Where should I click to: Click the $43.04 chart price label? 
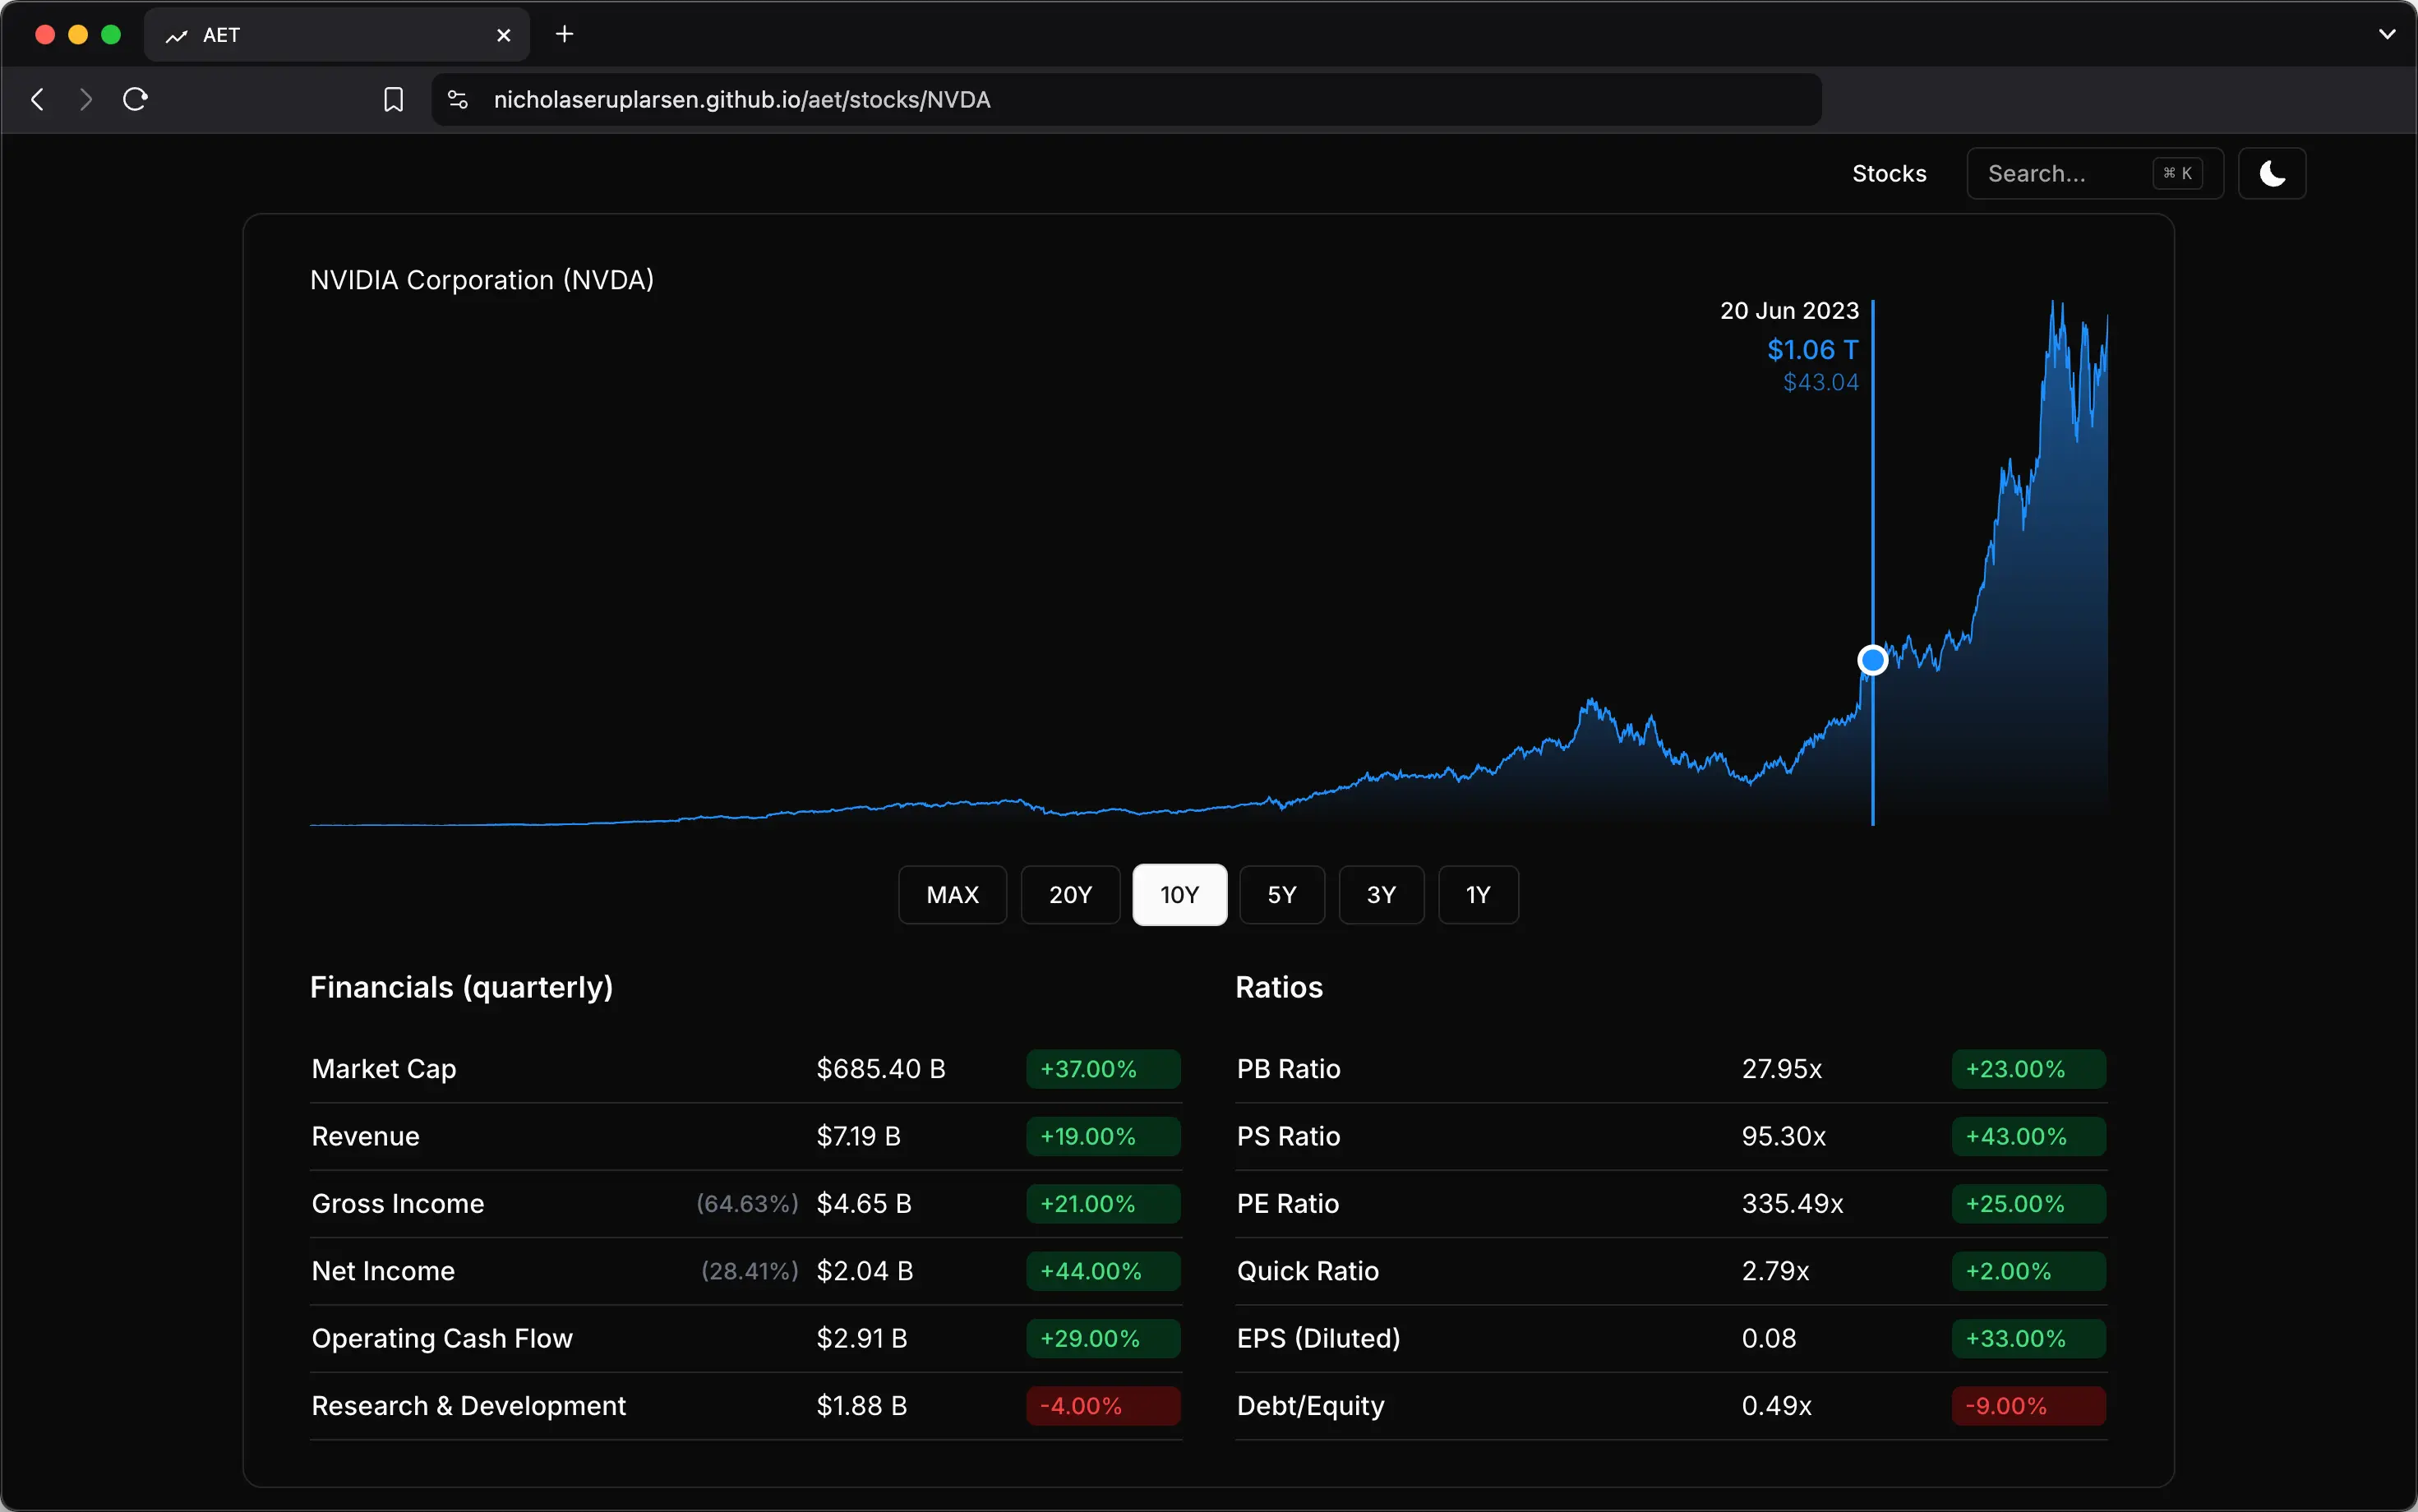[x=1821, y=382]
